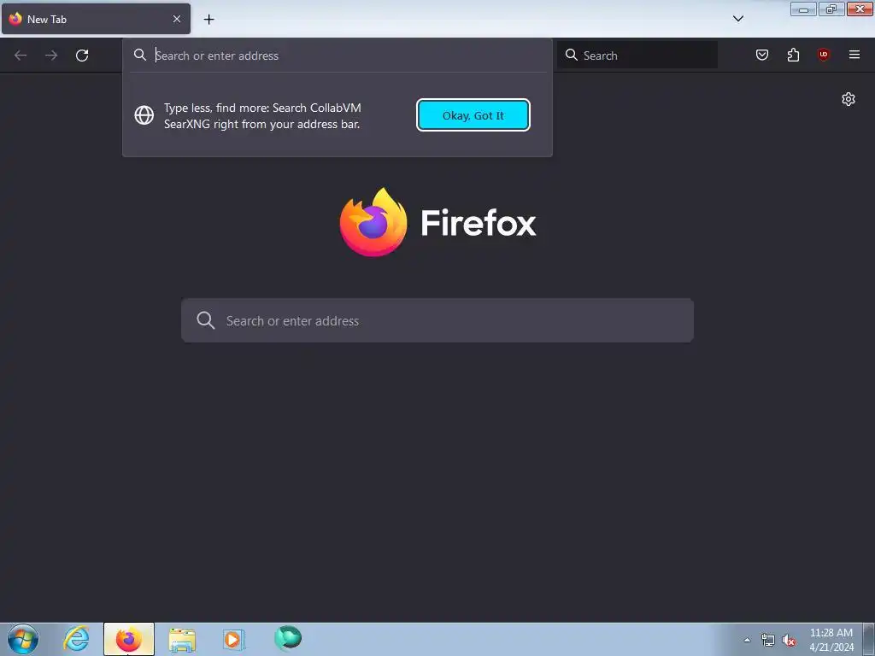Click the network tray icon

(x=768, y=640)
